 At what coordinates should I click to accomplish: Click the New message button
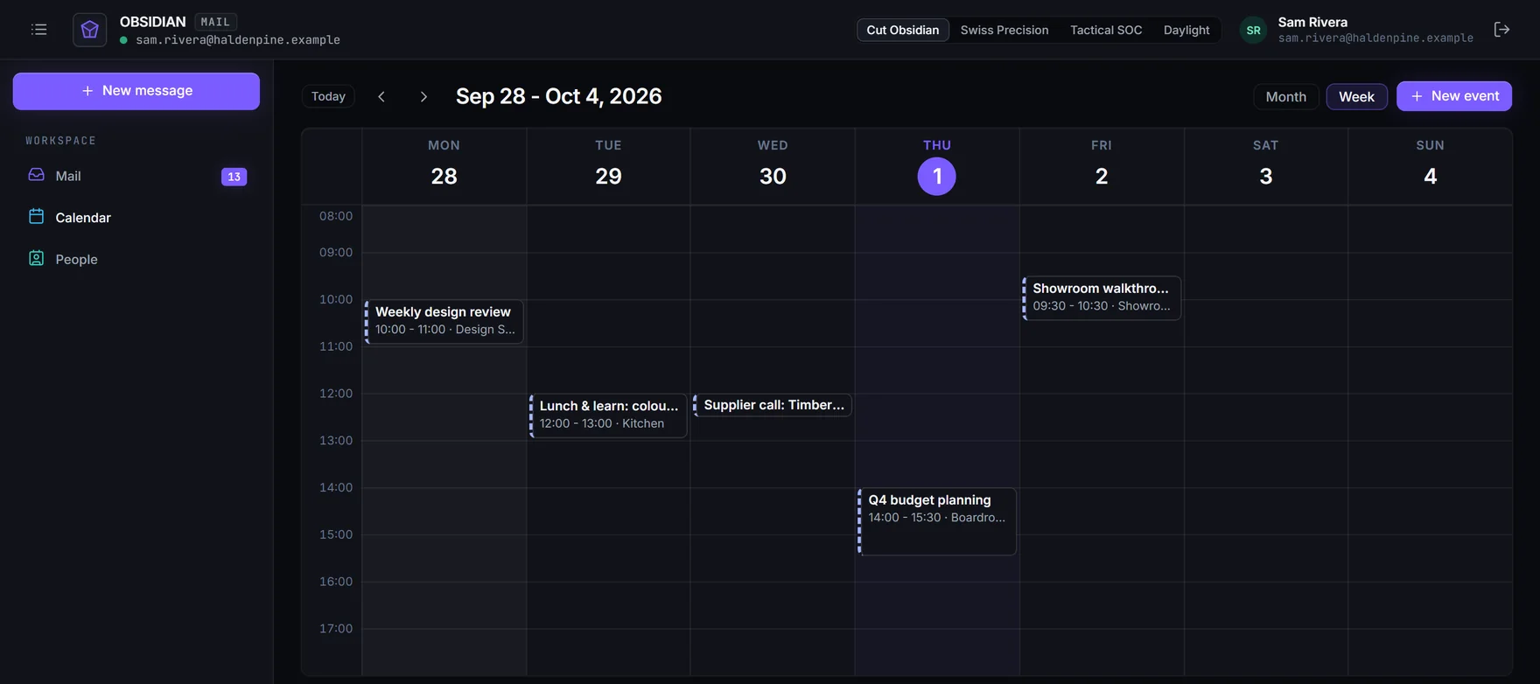pyautogui.click(x=136, y=91)
